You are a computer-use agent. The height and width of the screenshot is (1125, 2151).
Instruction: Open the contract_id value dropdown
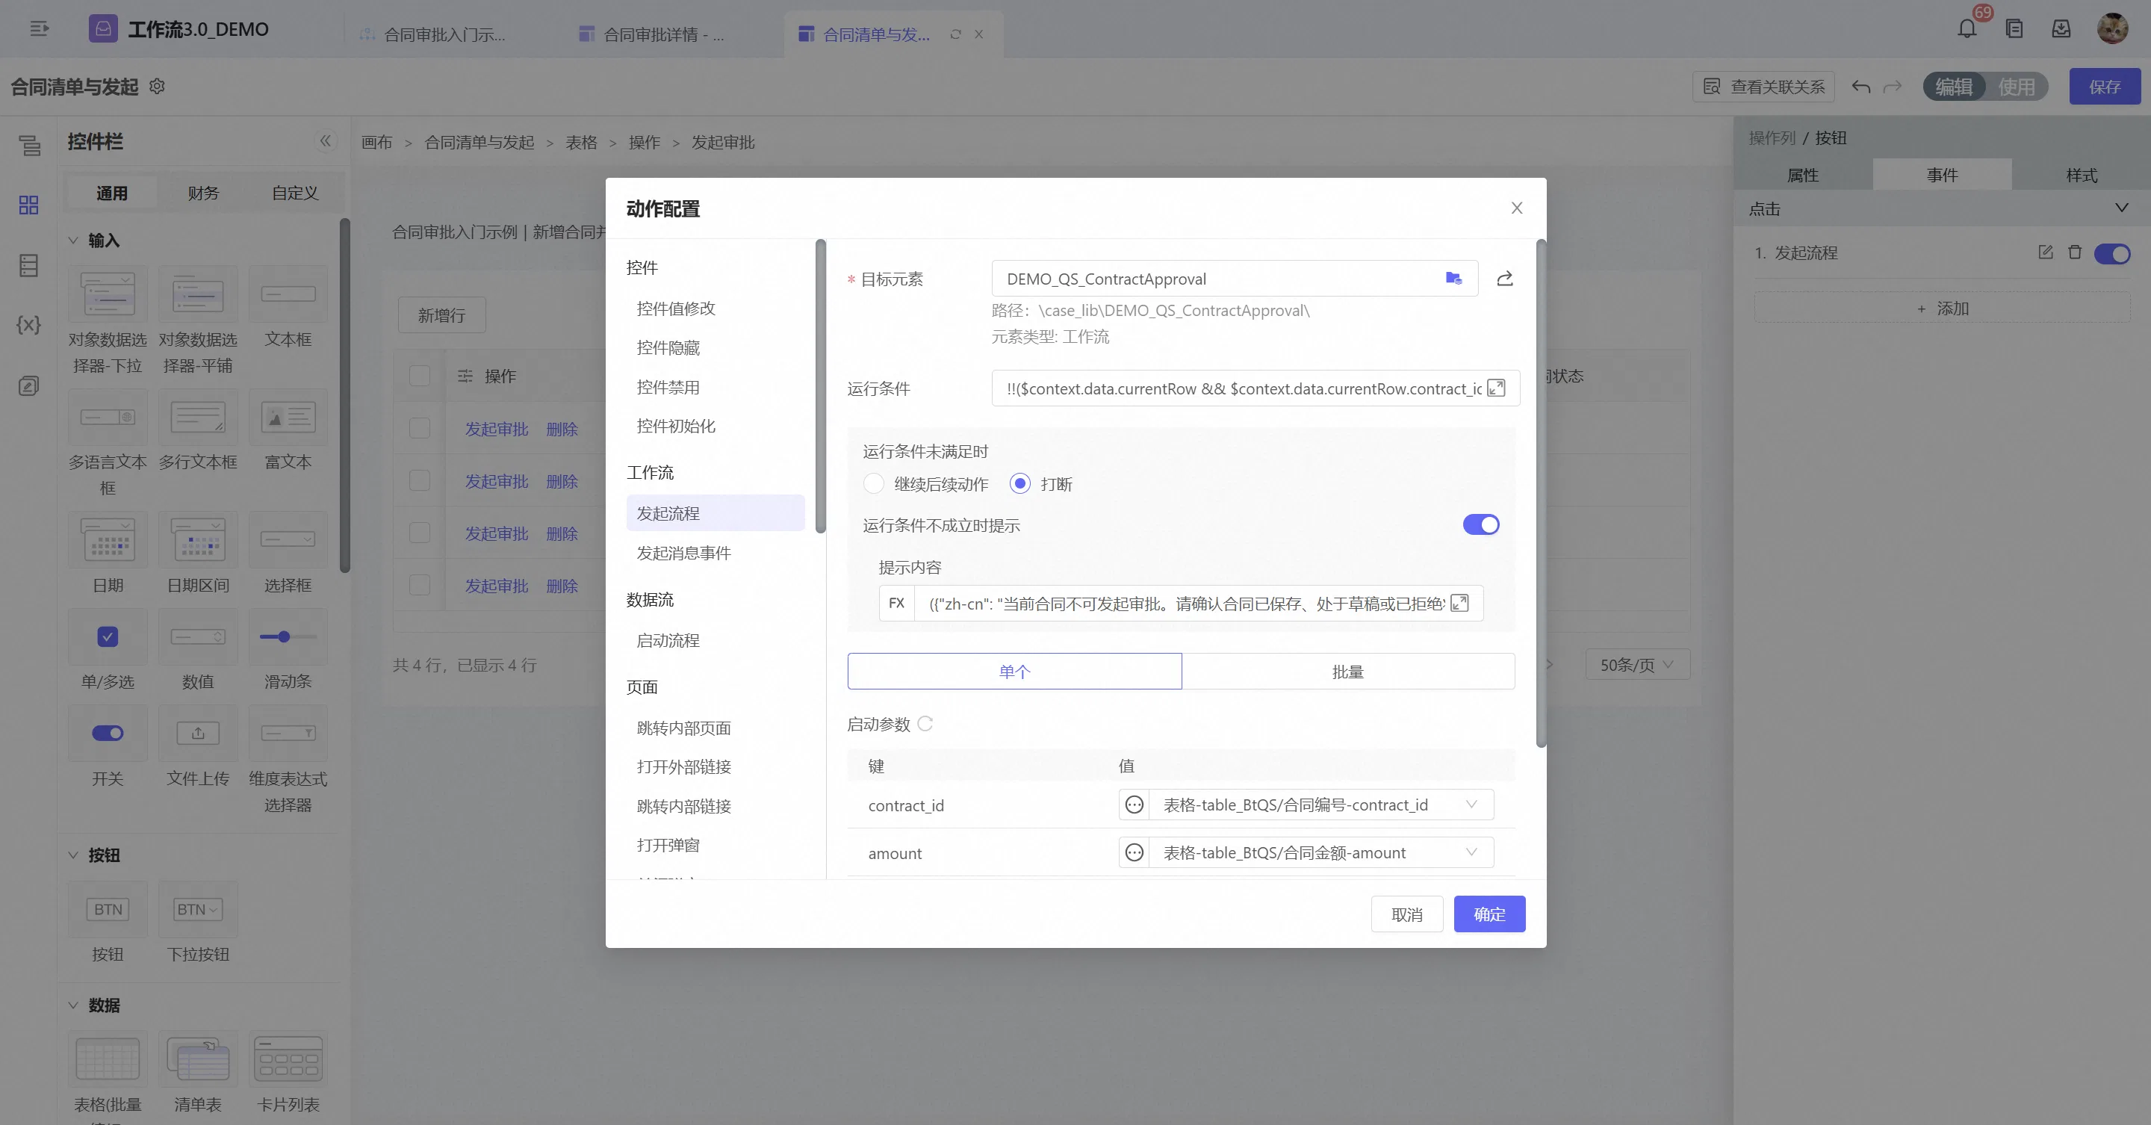1321,805
